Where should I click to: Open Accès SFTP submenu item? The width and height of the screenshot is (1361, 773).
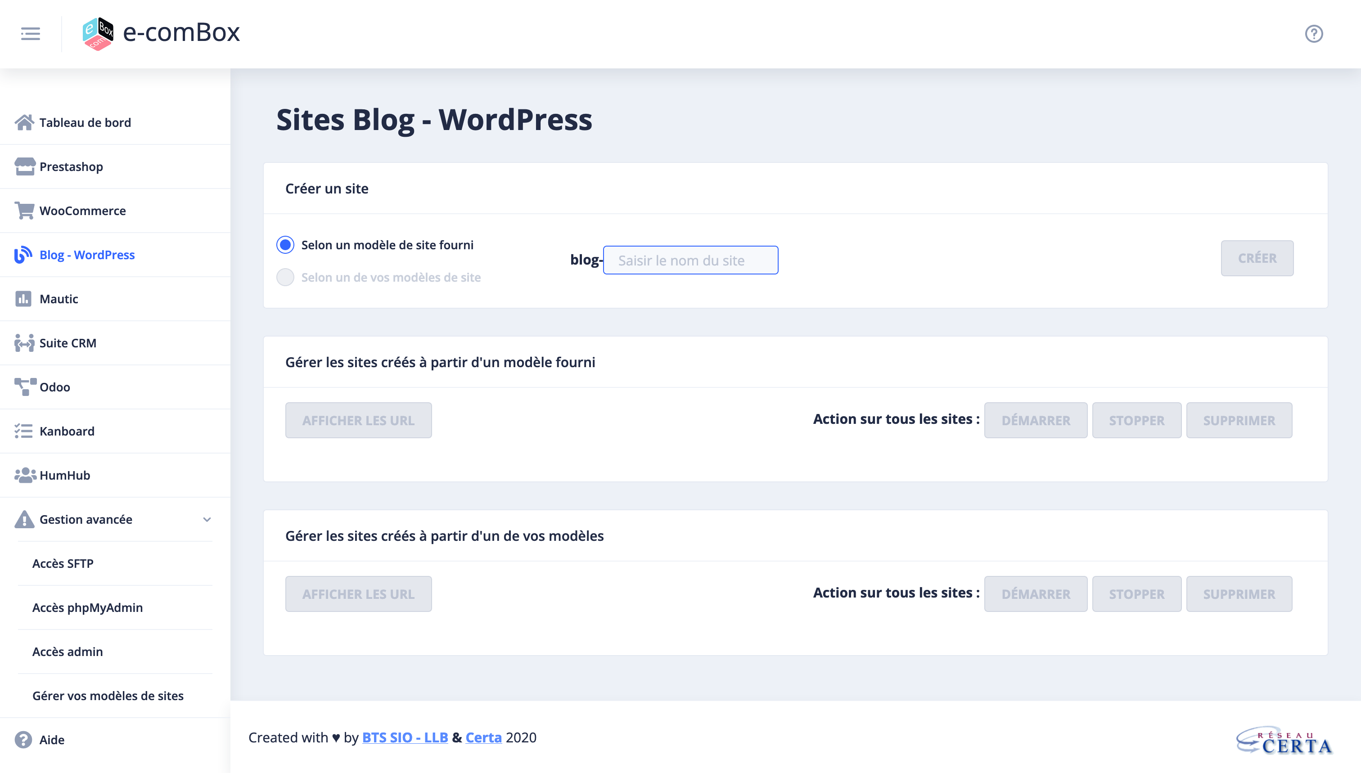click(115, 563)
